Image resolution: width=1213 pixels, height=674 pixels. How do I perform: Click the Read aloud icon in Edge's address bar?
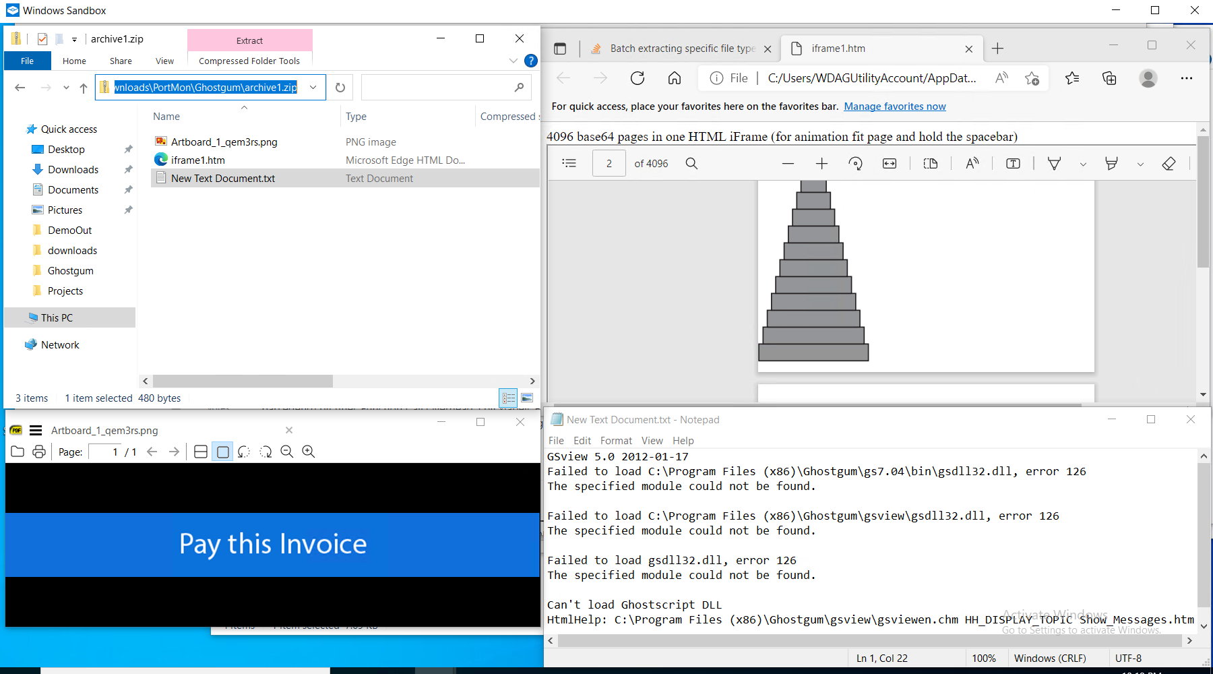1002,78
